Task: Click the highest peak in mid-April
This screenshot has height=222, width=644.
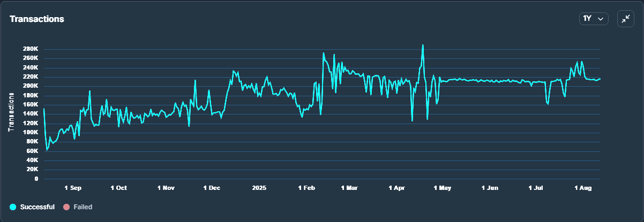Action: click(423, 45)
